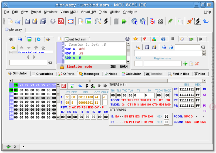Viewport: 216px width, 153px height.
Task: Click the status bar up-arrow expander
Action: tap(23, 147)
